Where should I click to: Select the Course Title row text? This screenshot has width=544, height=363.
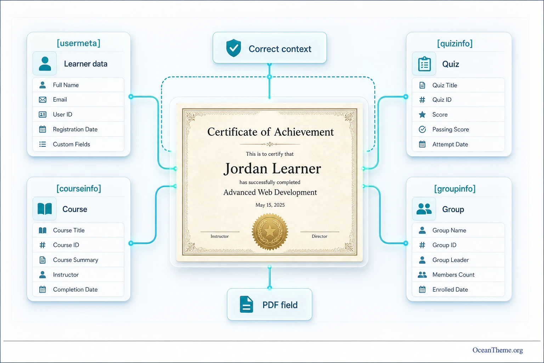pyautogui.click(x=69, y=230)
